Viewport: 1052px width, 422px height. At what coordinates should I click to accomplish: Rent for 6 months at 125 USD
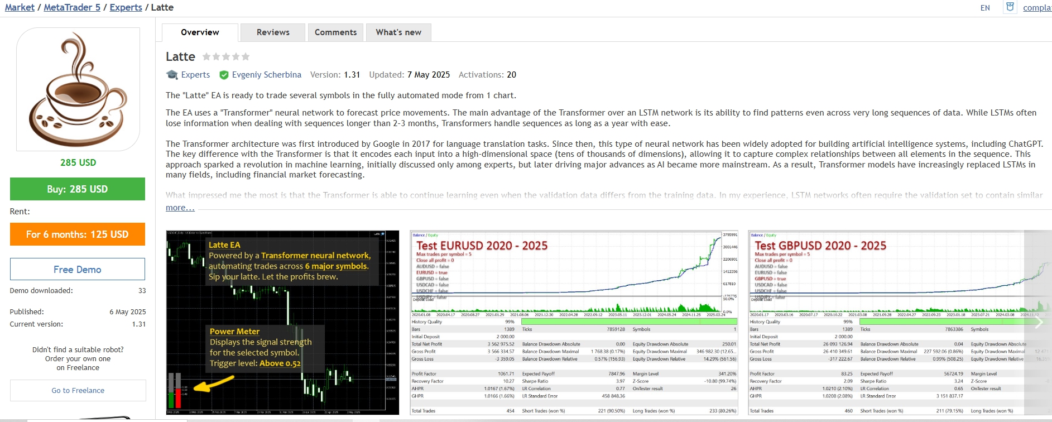click(78, 234)
